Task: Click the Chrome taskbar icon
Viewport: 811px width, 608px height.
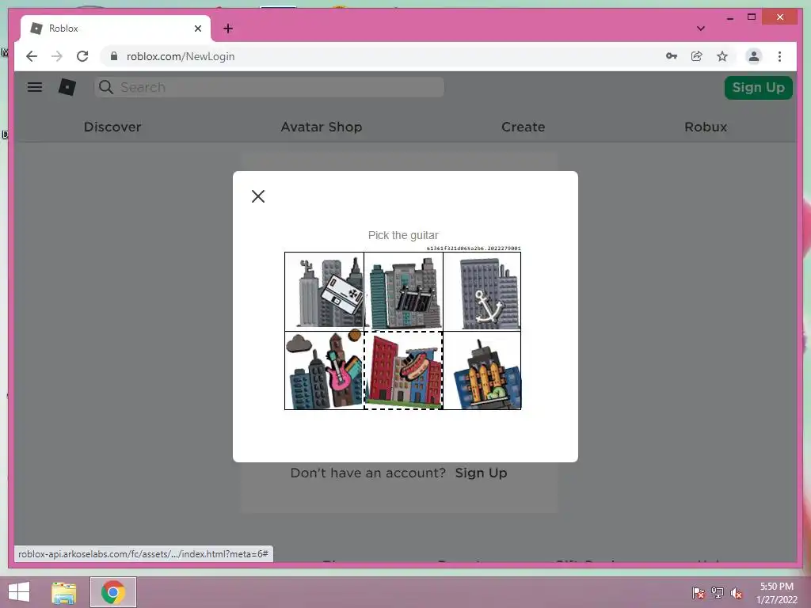Action: click(x=112, y=592)
